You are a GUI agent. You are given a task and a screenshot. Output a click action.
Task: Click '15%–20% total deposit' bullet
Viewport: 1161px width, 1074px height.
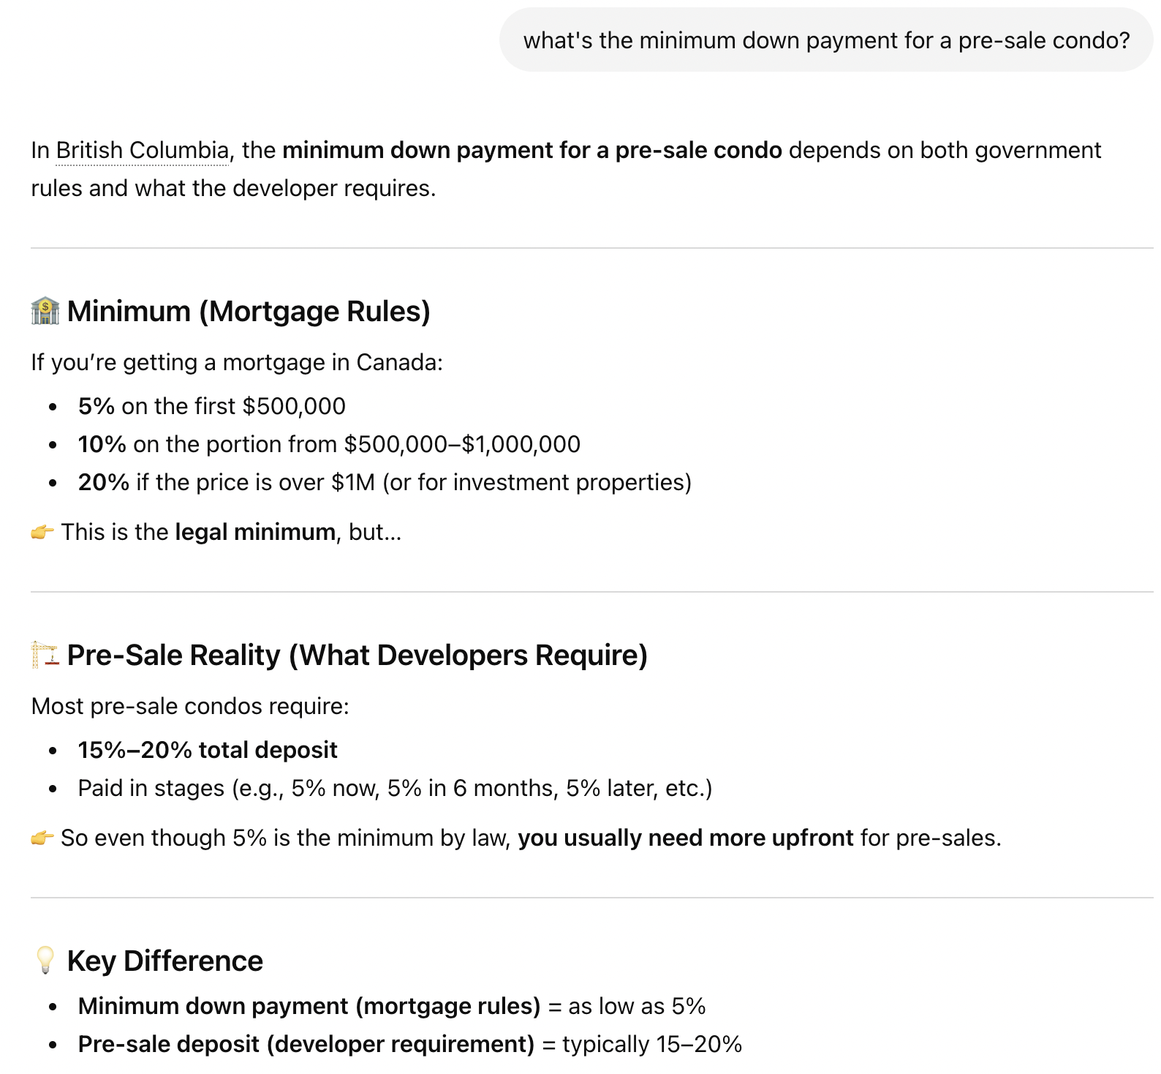(x=208, y=750)
